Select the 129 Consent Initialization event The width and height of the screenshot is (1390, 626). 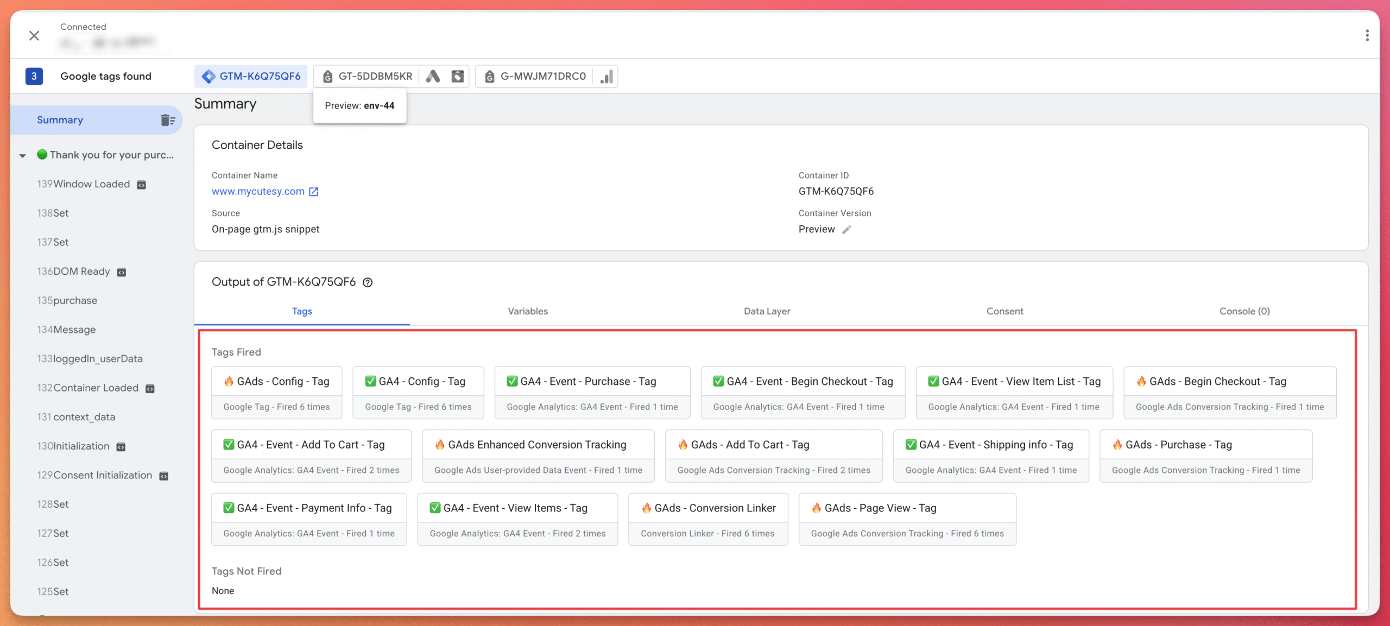(94, 475)
